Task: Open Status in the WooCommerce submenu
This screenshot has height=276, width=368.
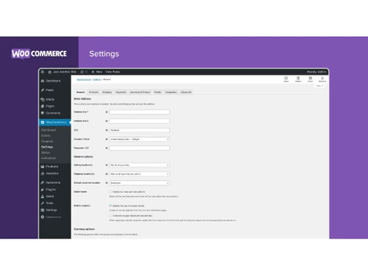Action: (x=46, y=152)
